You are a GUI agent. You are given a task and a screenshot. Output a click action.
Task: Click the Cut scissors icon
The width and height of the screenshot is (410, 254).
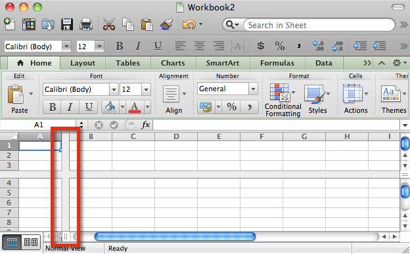pos(109,24)
